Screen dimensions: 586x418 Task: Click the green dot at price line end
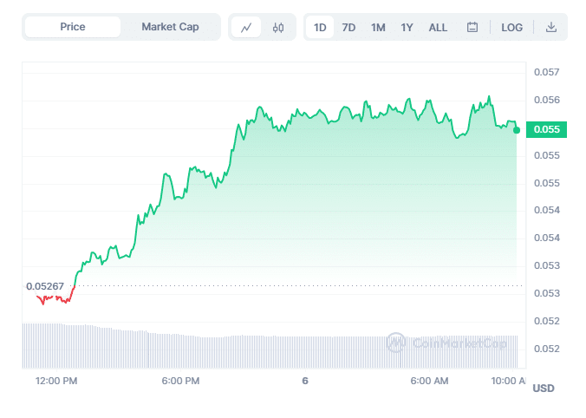click(x=517, y=130)
